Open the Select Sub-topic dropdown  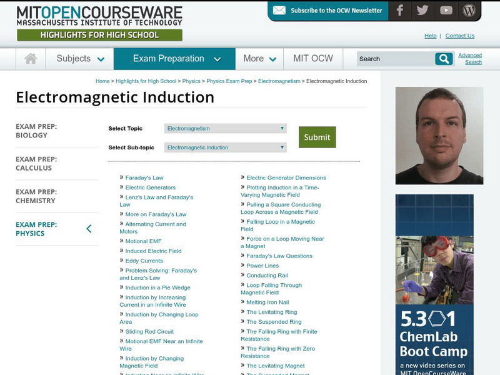point(225,147)
